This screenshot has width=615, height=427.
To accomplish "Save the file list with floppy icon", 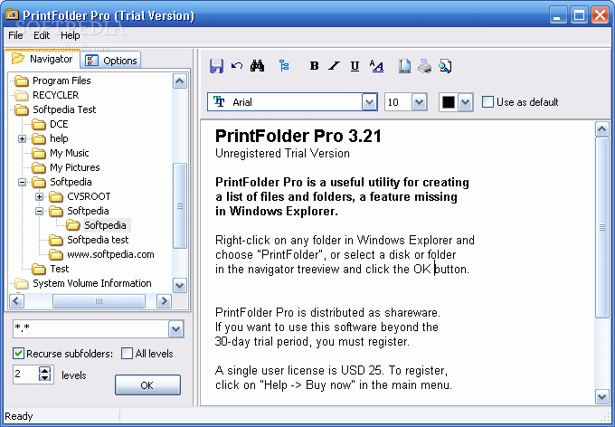I will click(216, 66).
